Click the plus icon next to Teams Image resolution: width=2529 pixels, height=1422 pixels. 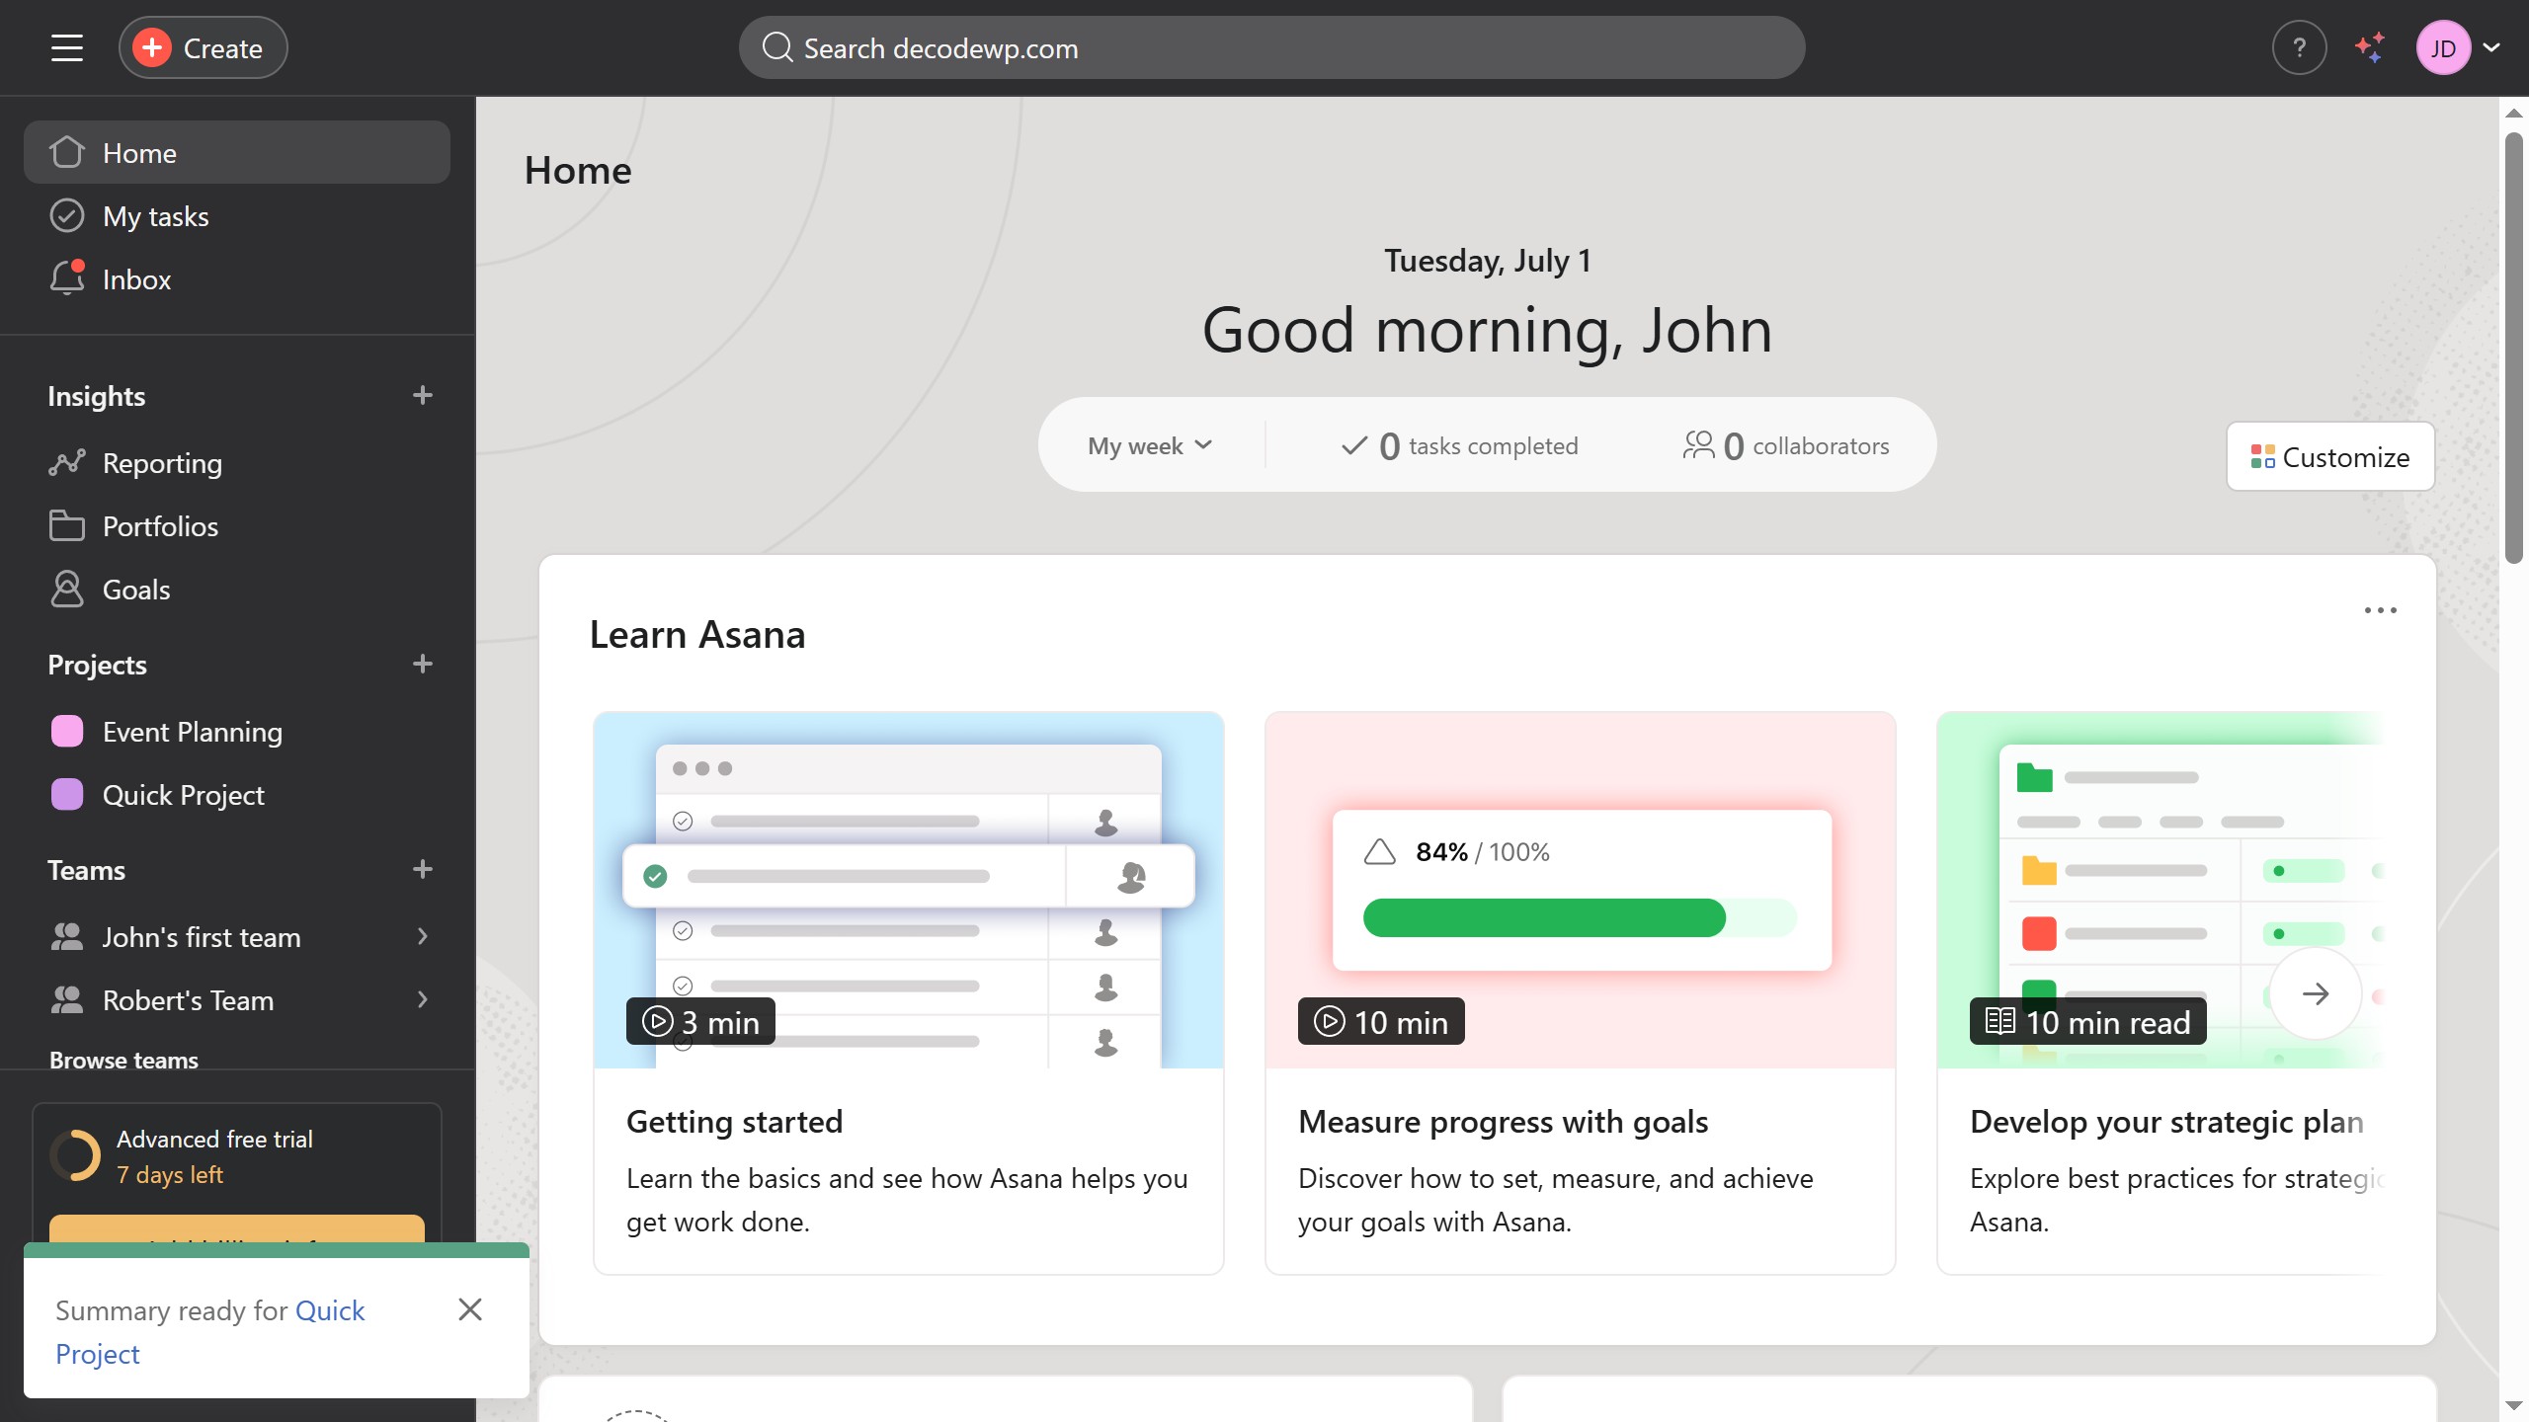pos(422,869)
